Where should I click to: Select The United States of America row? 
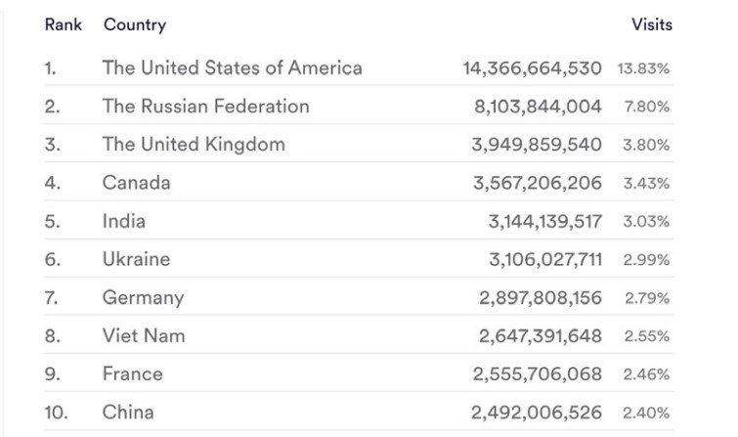(x=359, y=67)
